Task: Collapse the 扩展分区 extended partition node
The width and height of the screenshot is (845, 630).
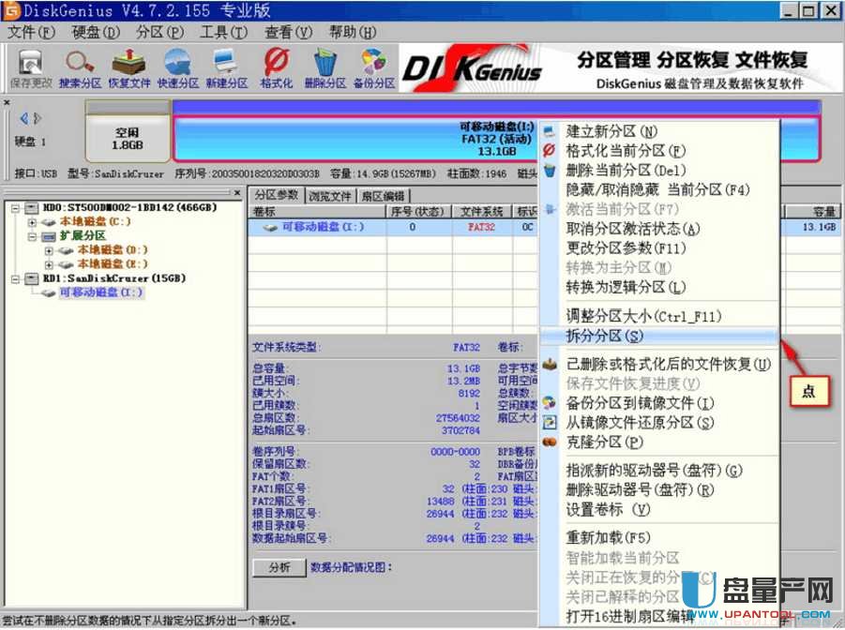Action: pos(33,236)
